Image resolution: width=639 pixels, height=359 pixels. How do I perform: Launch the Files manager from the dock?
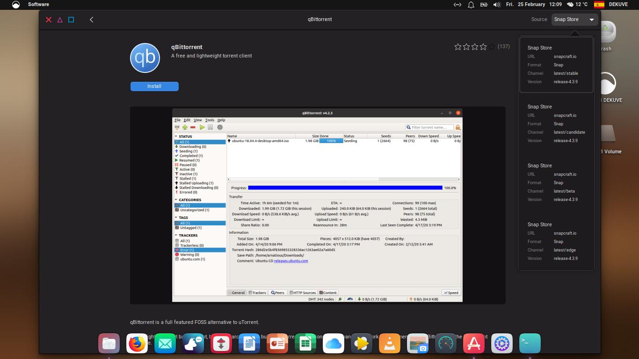coord(109,344)
